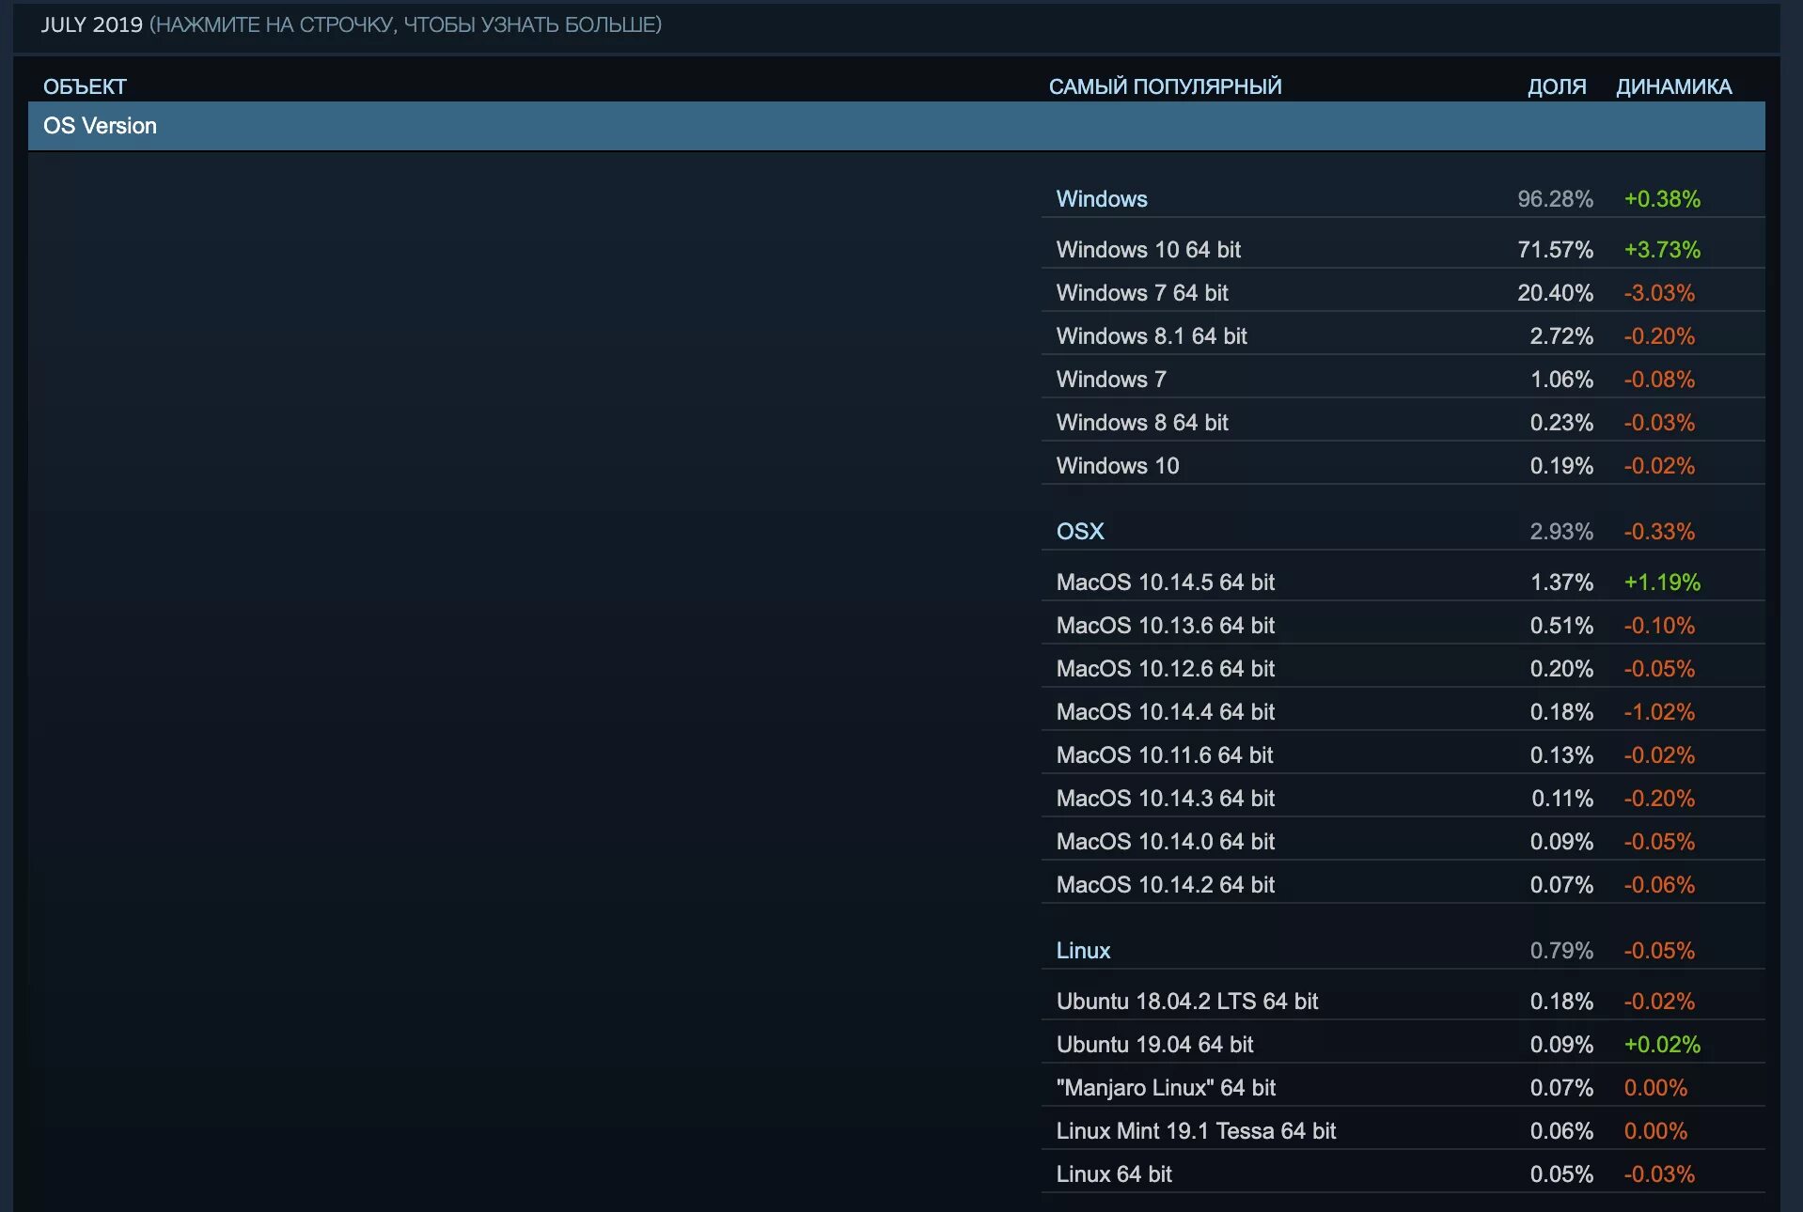Image resolution: width=1803 pixels, height=1212 pixels.
Task: Select MacOS 10.14.0 64 bit row
Action: pos(1403,842)
